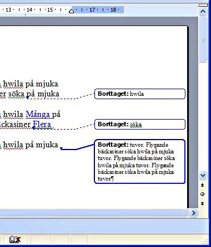
Task: Click the ruler at the 14 mark
Action: coord(29,10)
